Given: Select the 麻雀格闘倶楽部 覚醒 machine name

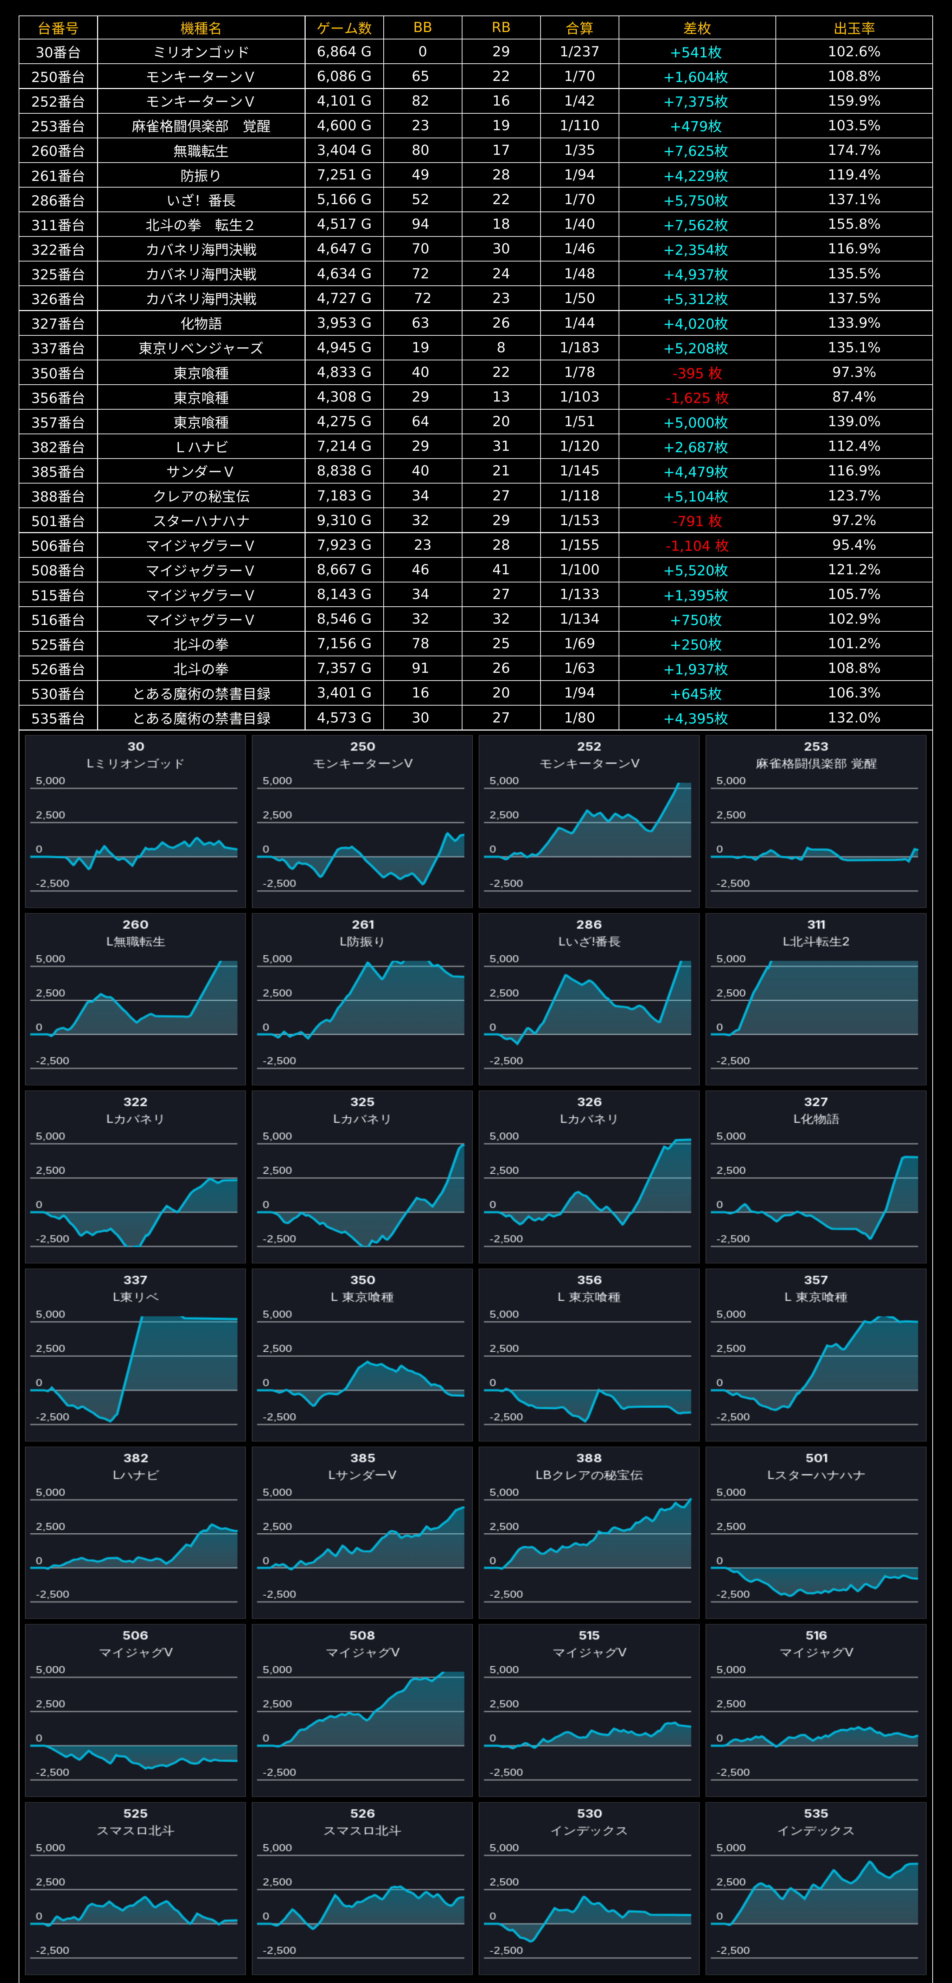Looking at the screenshot, I should [x=201, y=126].
